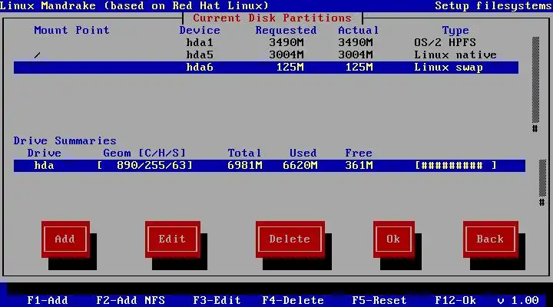The image size is (553, 307).
Task: Click the 3004M actual size of hda5
Action: point(356,55)
